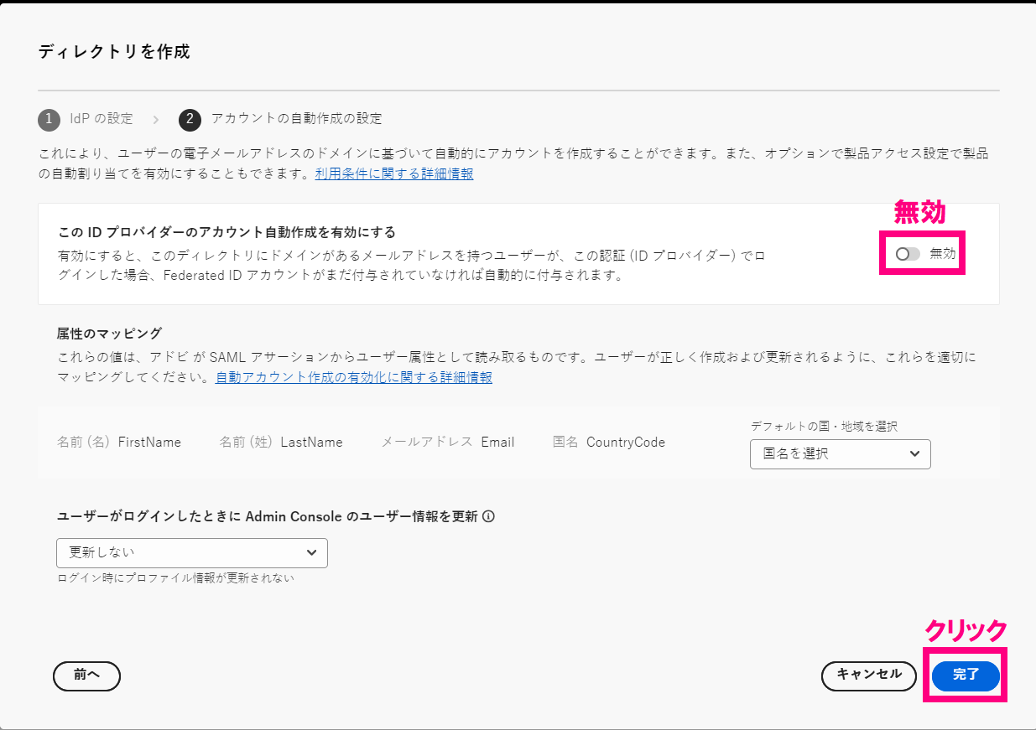Click the デフォルトの国・地域を選択 label

pyautogui.click(x=824, y=426)
